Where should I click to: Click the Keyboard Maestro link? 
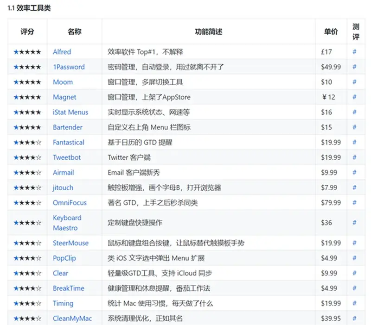click(x=67, y=223)
